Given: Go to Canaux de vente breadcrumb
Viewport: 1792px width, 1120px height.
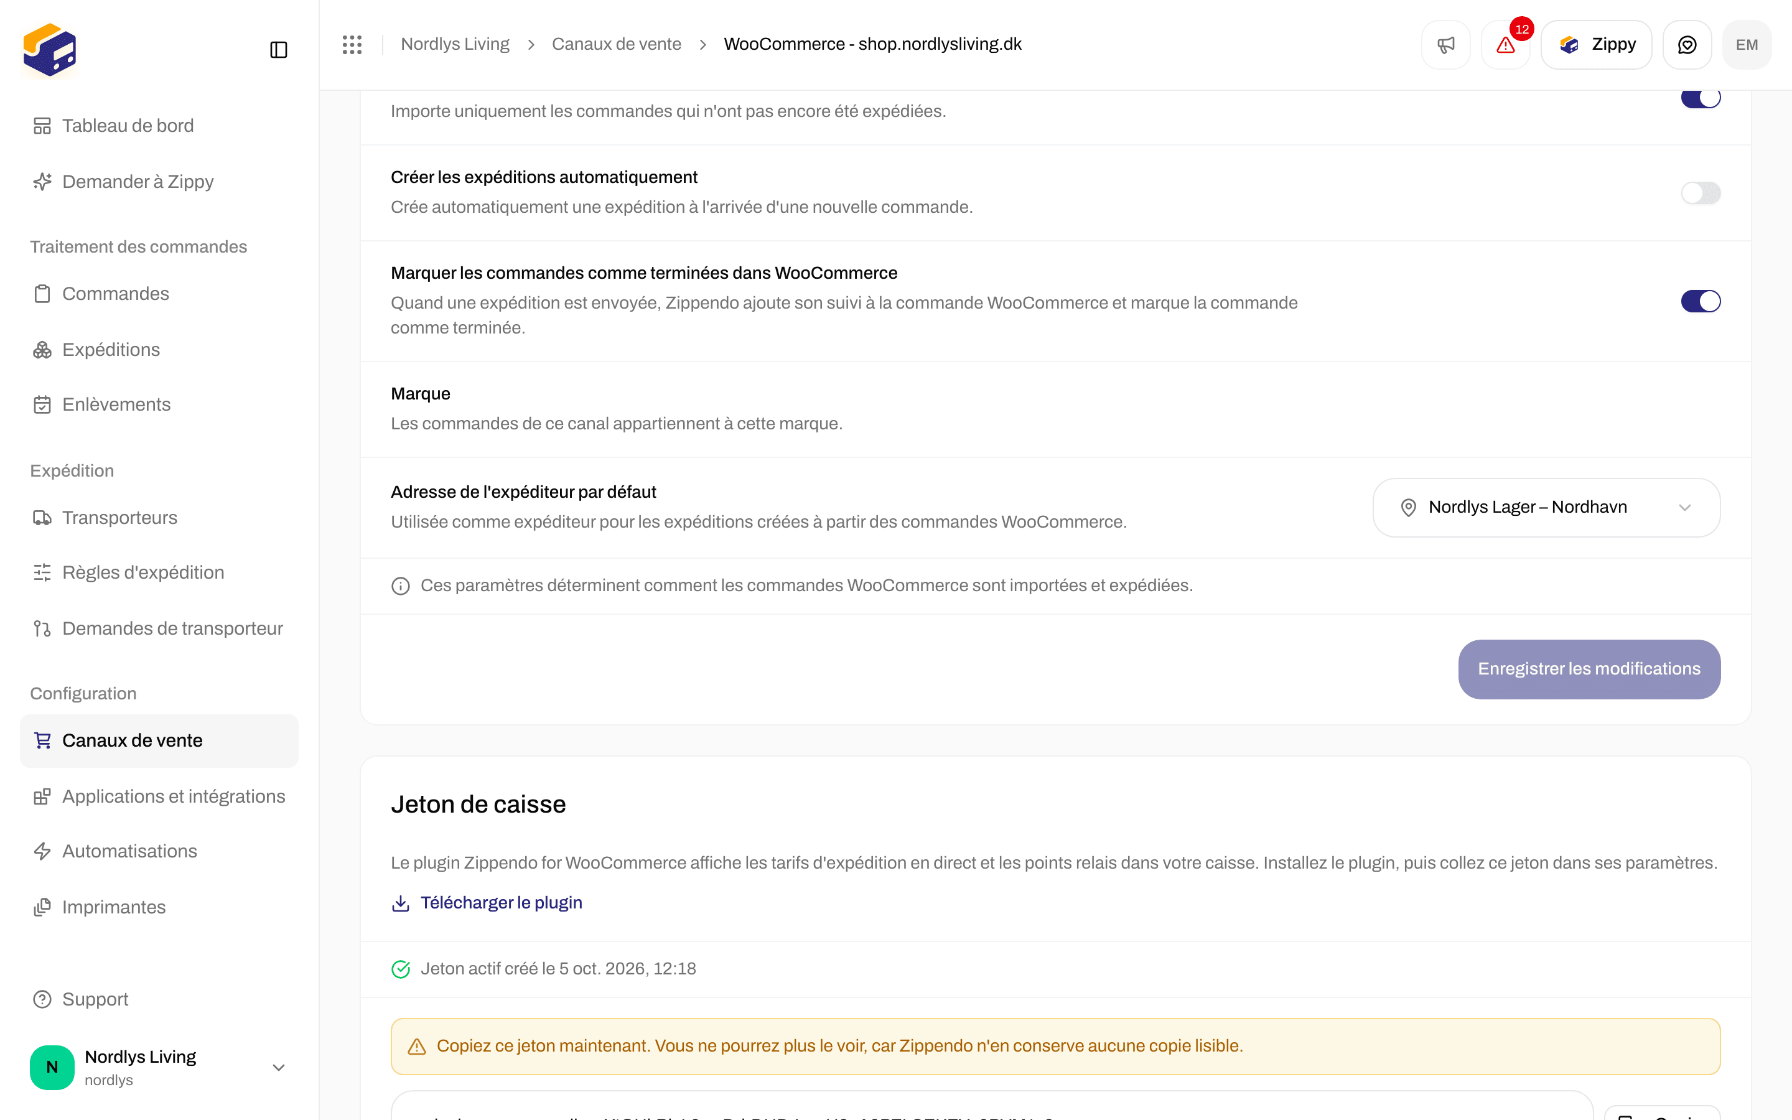Looking at the screenshot, I should pyautogui.click(x=616, y=44).
